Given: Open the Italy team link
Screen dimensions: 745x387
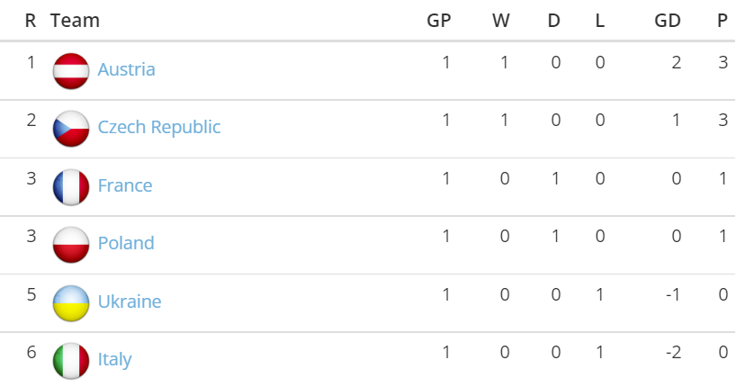Looking at the screenshot, I should (x=114, y=359).
